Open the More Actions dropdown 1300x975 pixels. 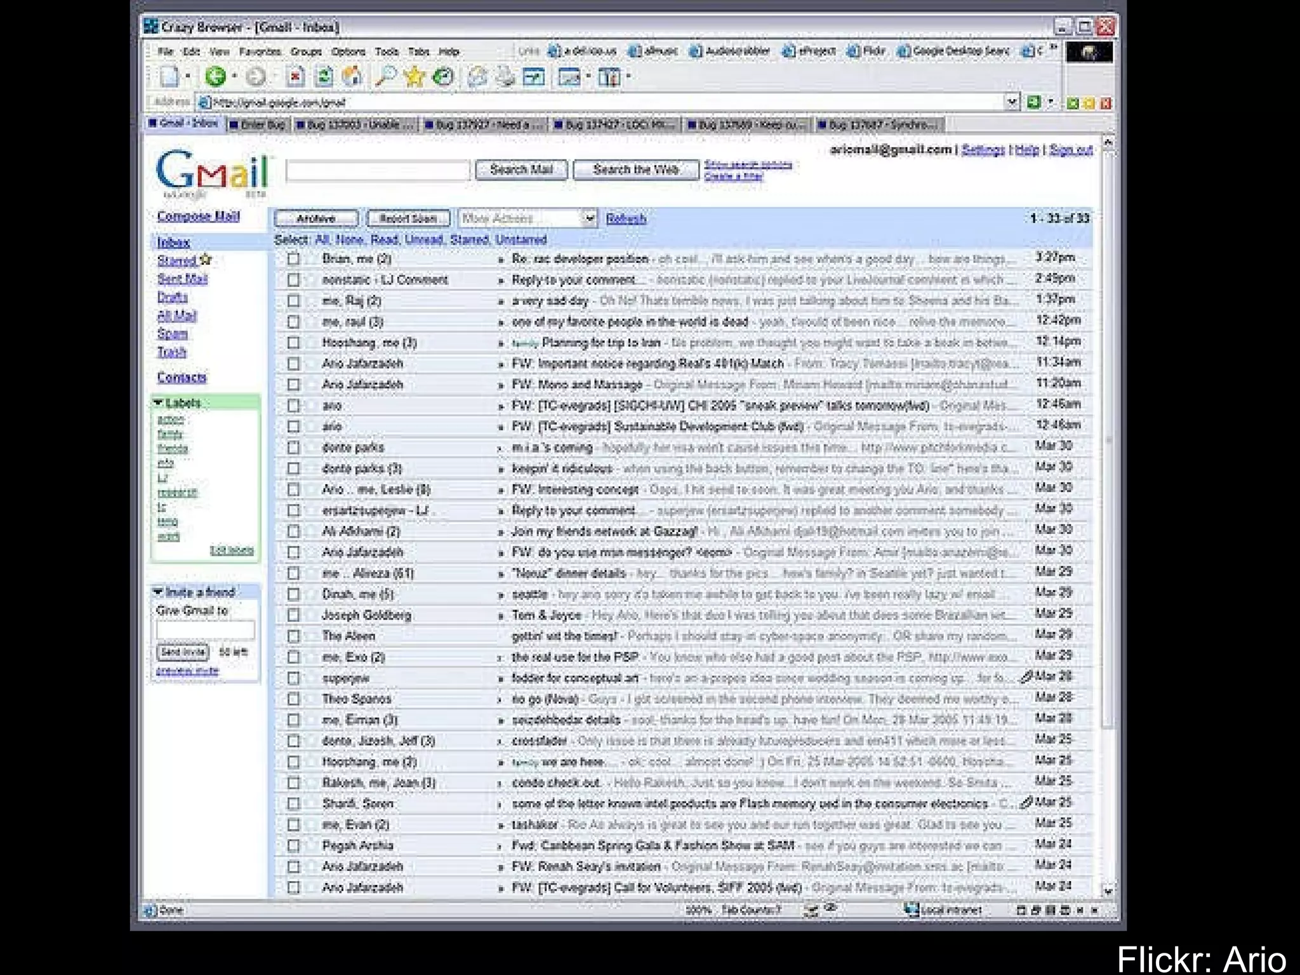point(527,218)
